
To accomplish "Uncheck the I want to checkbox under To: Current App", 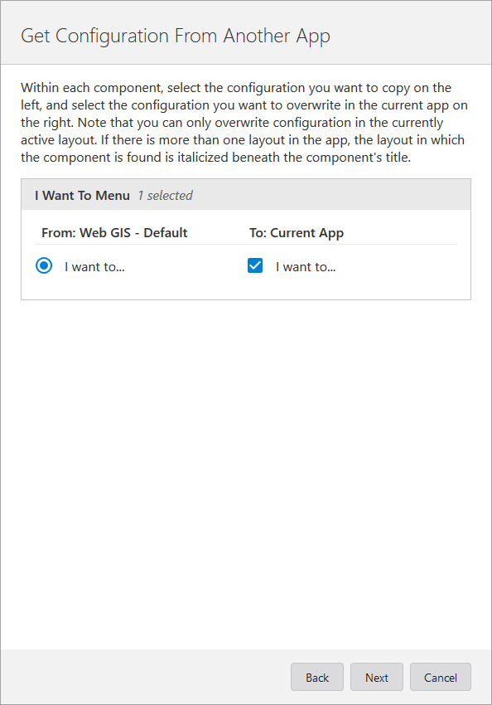I will [255, 265].
